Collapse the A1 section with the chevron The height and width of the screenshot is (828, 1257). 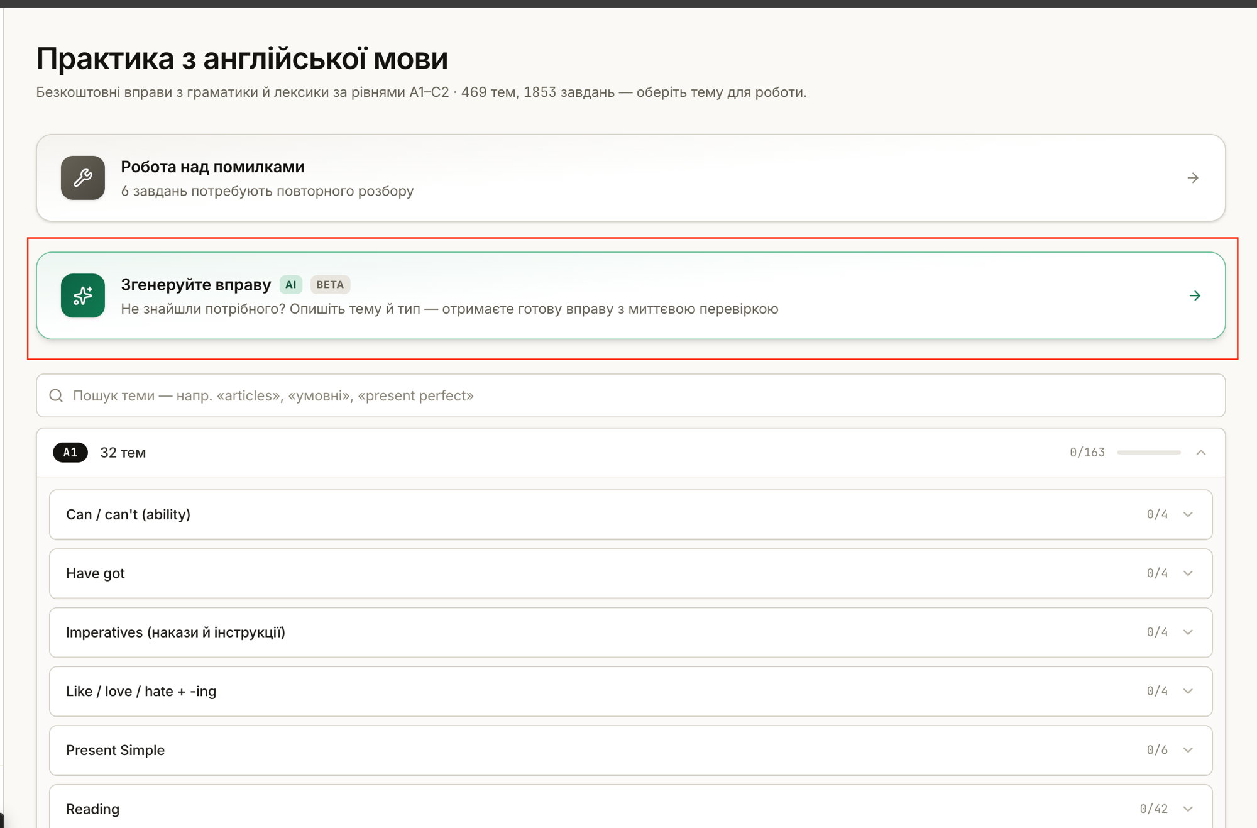[1201, 453]
